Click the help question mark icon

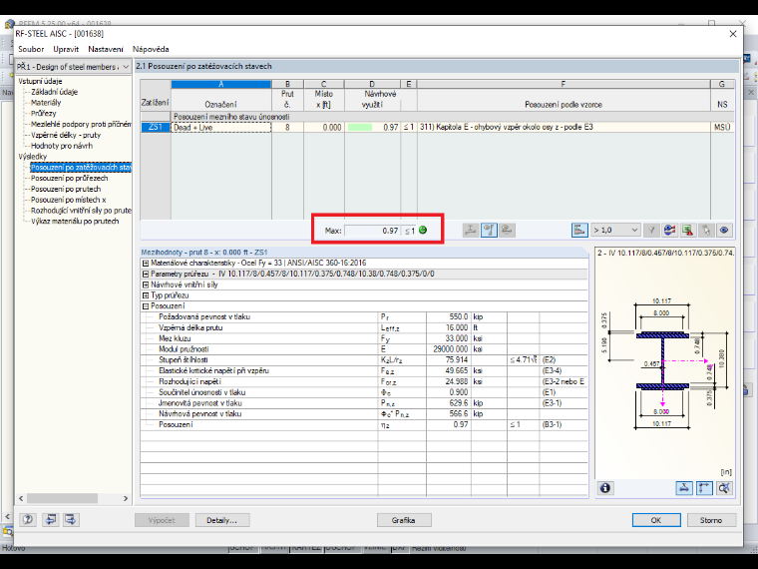pyautogui.click(x=28, y=520)
